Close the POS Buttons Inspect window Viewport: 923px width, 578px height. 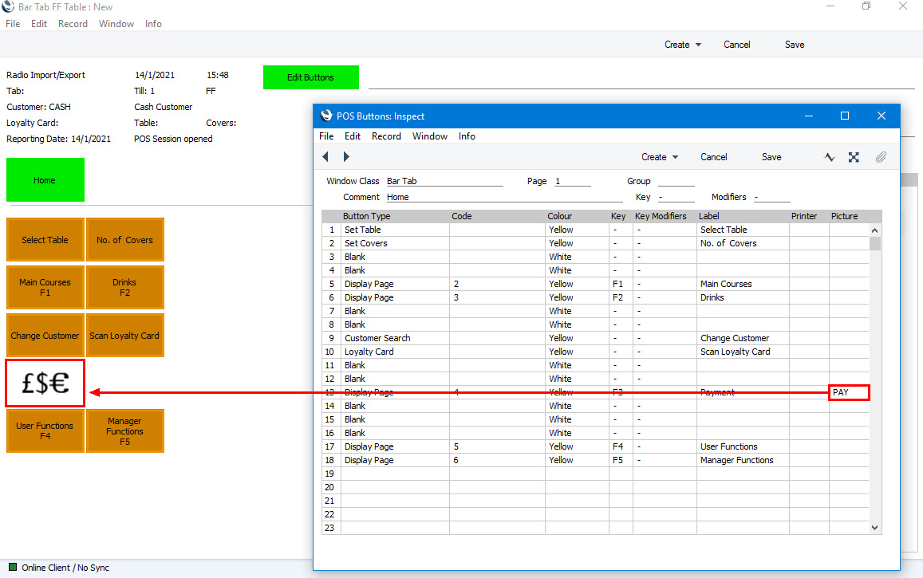882,116
